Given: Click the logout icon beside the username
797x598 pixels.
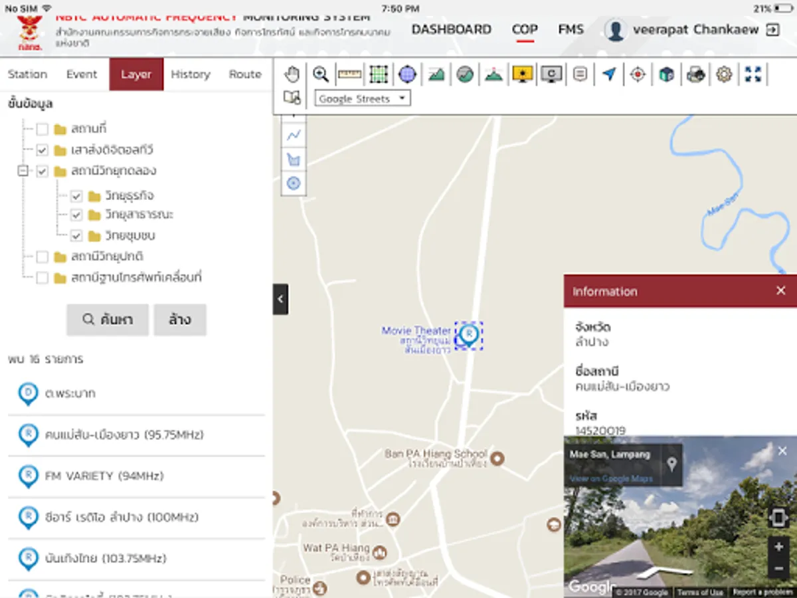Looking at the screenshot, I should click(x=772, y=29).
